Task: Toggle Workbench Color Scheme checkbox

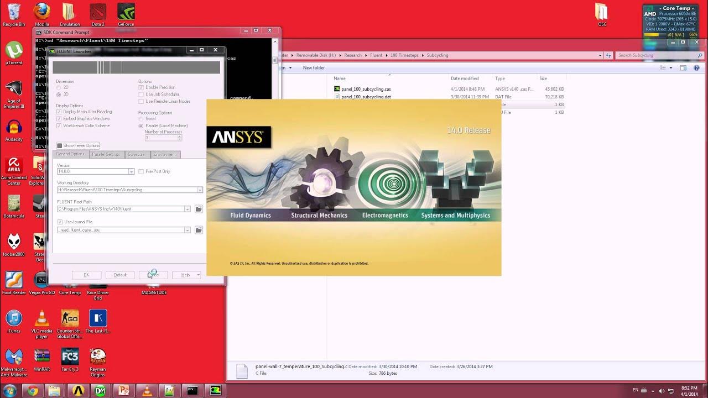Action: coord(59,126)
